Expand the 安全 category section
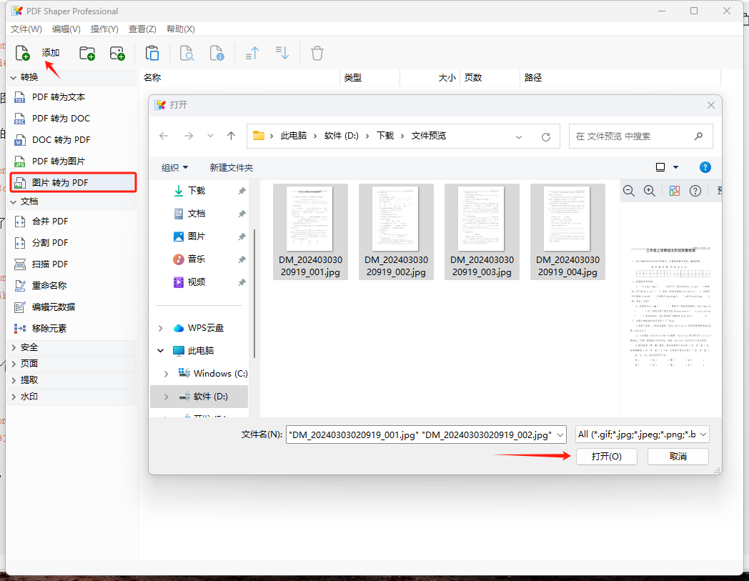 tap(14, 347)
